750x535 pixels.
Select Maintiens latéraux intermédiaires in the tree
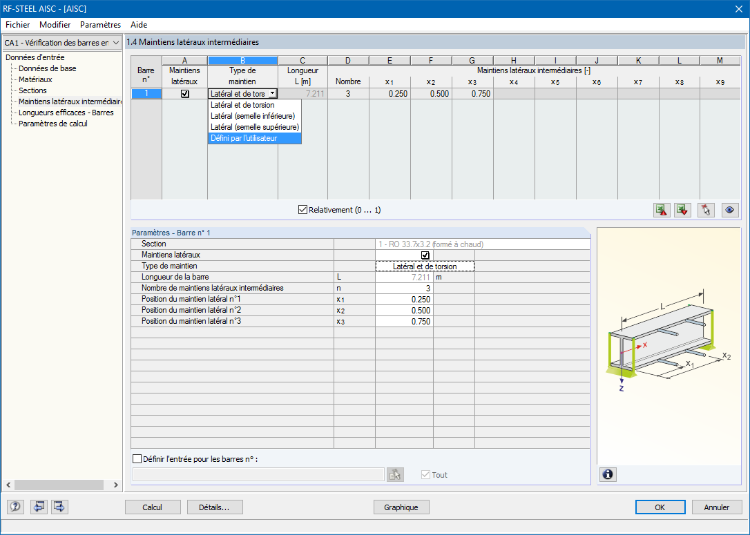coord(70,101)
